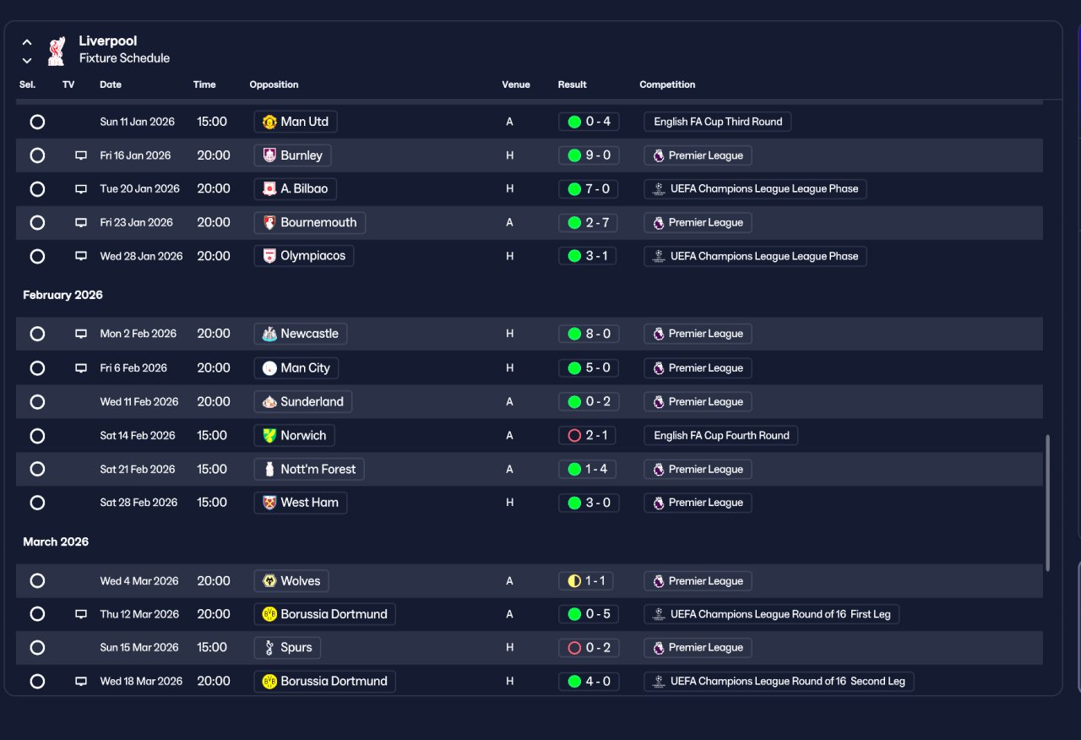Click the Newcastle crest icon
The image size is (1081, 740).
(x=269, y=334)
